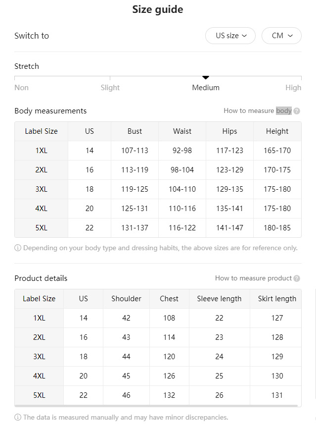The height and width of the screenshot is (433, 316).
Task: Click the "Bust" column header
Action: pyautogui.click(x=135, y=131)
